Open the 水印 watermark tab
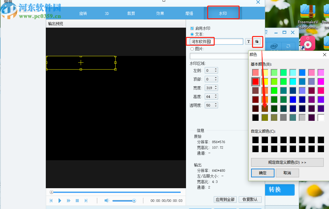The height and width of the screenshot is (209, 329). click(x=223, y=13)
